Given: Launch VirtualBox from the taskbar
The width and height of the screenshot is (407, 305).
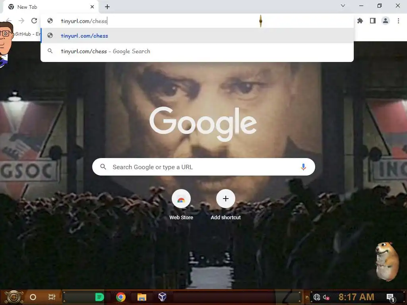Looking at the screenshot, I should (162, 297).
